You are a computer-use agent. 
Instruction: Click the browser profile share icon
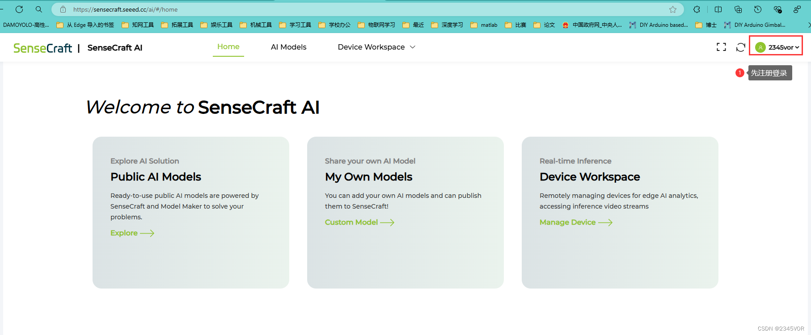point(797,9)
